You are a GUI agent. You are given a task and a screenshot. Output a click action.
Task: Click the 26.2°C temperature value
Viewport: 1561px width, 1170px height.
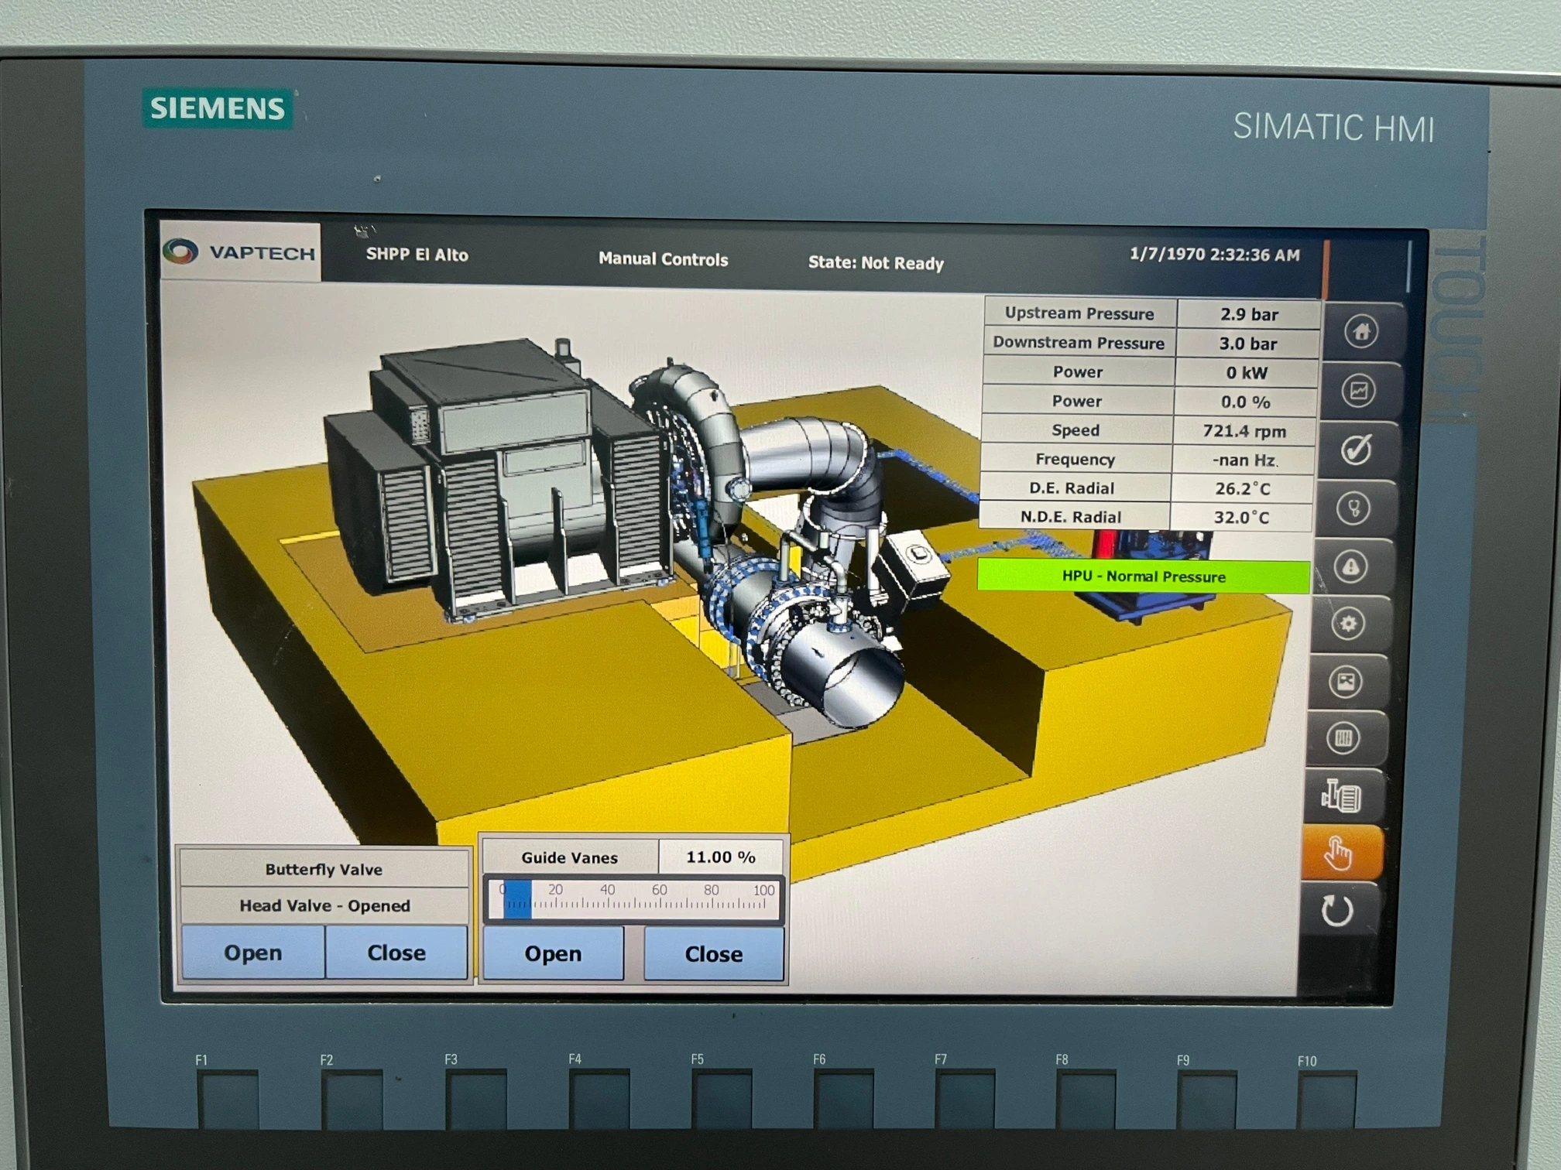[1242, 489]
